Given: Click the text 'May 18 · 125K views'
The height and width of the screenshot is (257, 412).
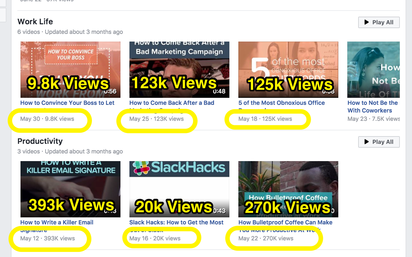Looking at the screenshot, I should point(265,119).
